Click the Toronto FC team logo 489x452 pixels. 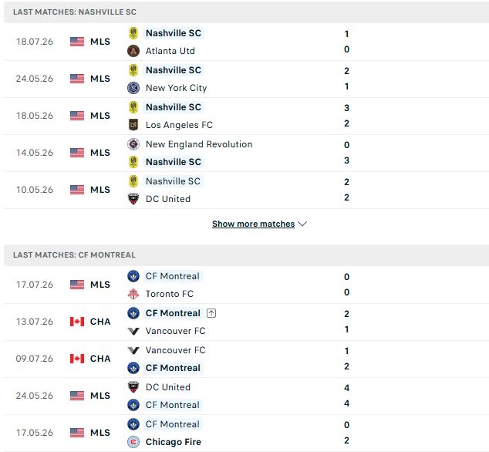[133, 294]
